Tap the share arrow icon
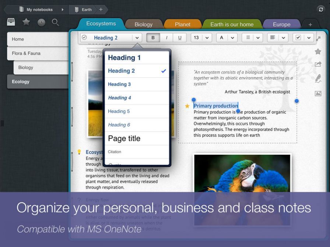330x247 pixels. [318, 64]
